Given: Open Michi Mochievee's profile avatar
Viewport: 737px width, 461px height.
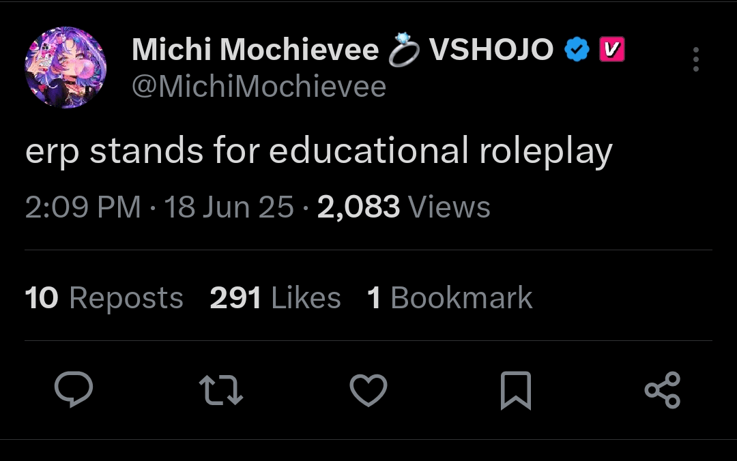Looking at the screenshot, I should point(66,68).
